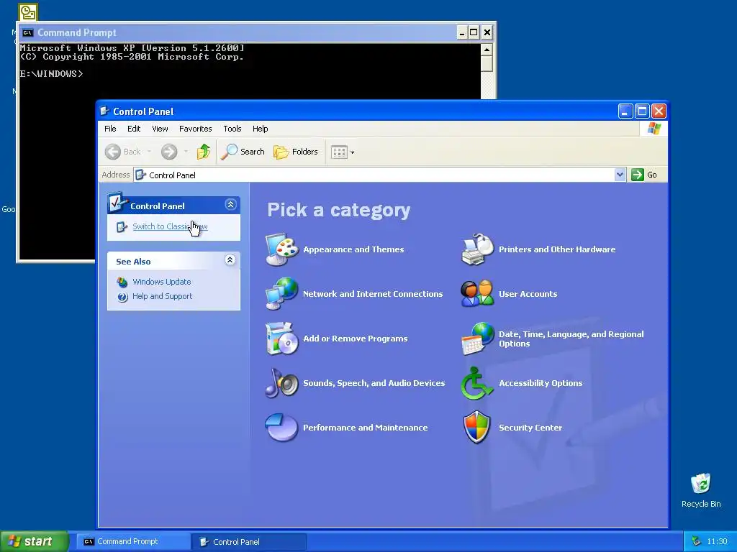Click Printers and Other Hardware text link

(x=557, y=249)
